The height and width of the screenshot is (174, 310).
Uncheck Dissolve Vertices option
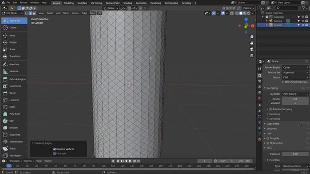54,149
